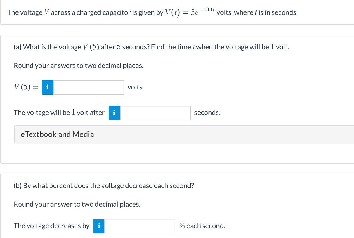354x238 pixels.
Task: Click "Round your answers to two decimal places"
Action: point(79,66)
